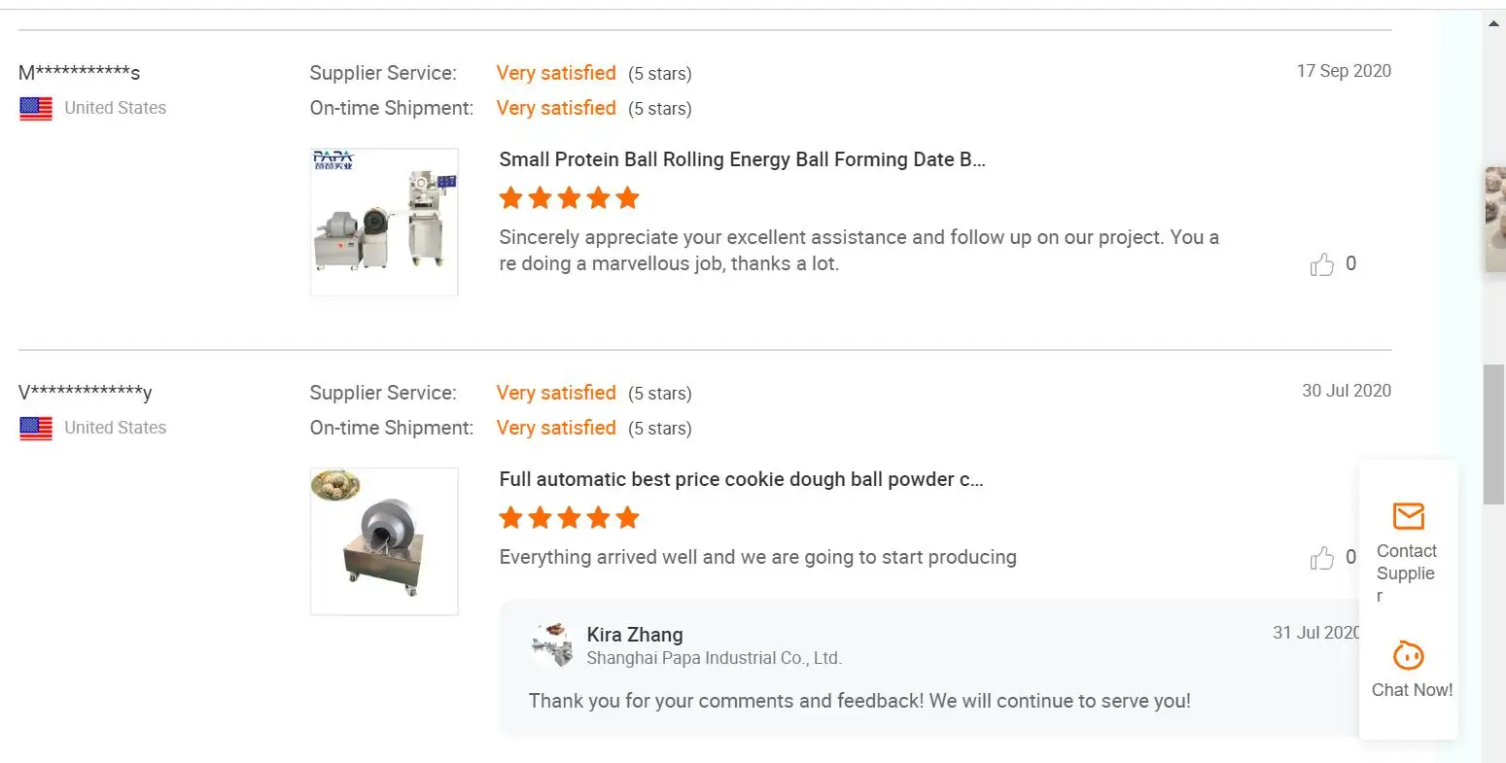Click the Contact Supplier envelope icon
Viewport: 1506px width, 763px height.
[x=1408, y=515]
